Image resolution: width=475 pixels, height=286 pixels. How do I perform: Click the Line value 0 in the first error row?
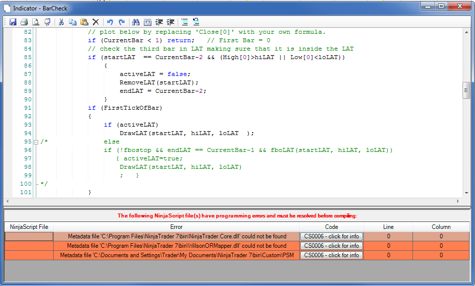(388, 236)
